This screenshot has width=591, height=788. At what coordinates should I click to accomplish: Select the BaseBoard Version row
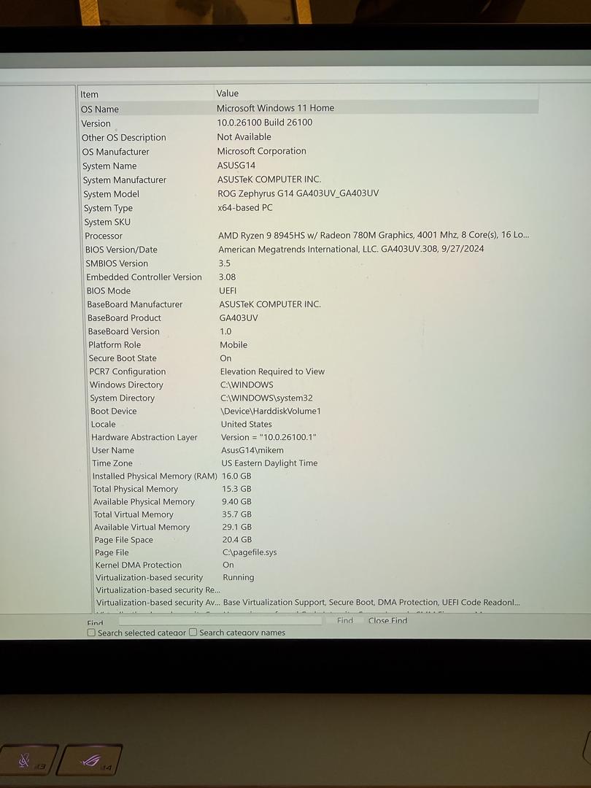309,331
